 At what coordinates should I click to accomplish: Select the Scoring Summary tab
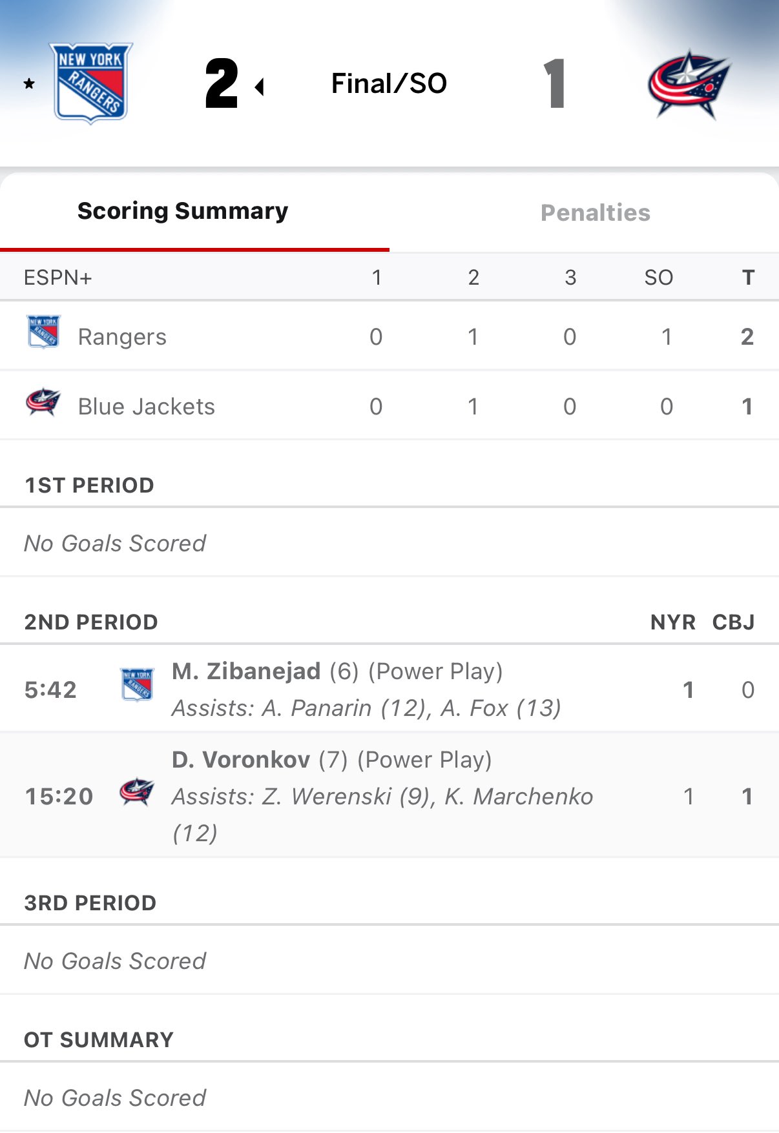(x=183, y=211)
